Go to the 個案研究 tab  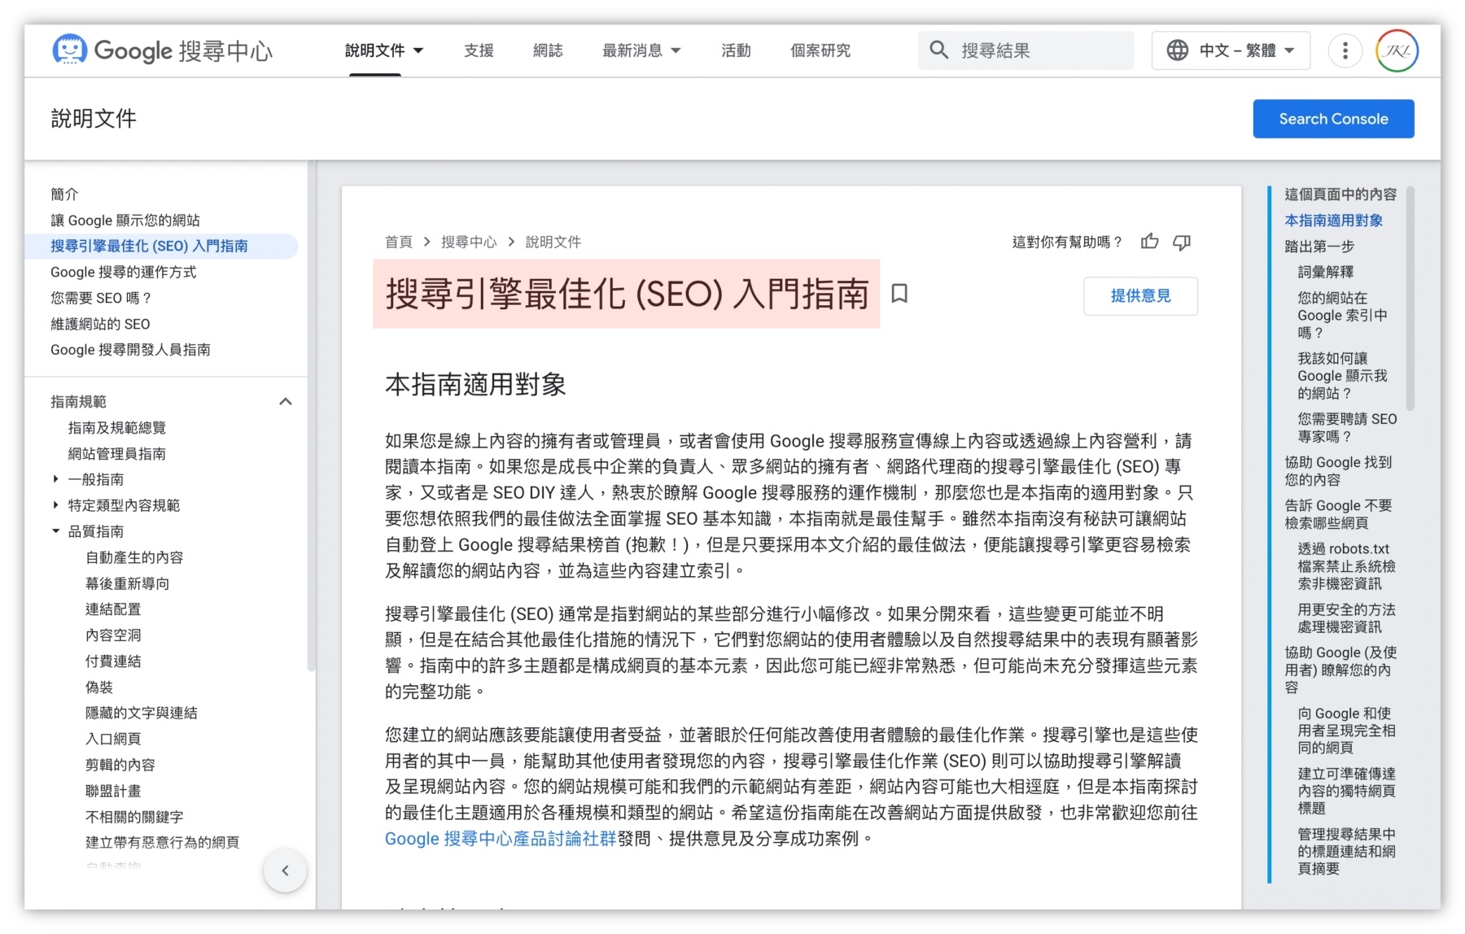coord(820,50)
